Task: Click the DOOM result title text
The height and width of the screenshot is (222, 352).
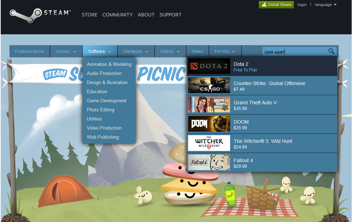Action: point(241,122)
